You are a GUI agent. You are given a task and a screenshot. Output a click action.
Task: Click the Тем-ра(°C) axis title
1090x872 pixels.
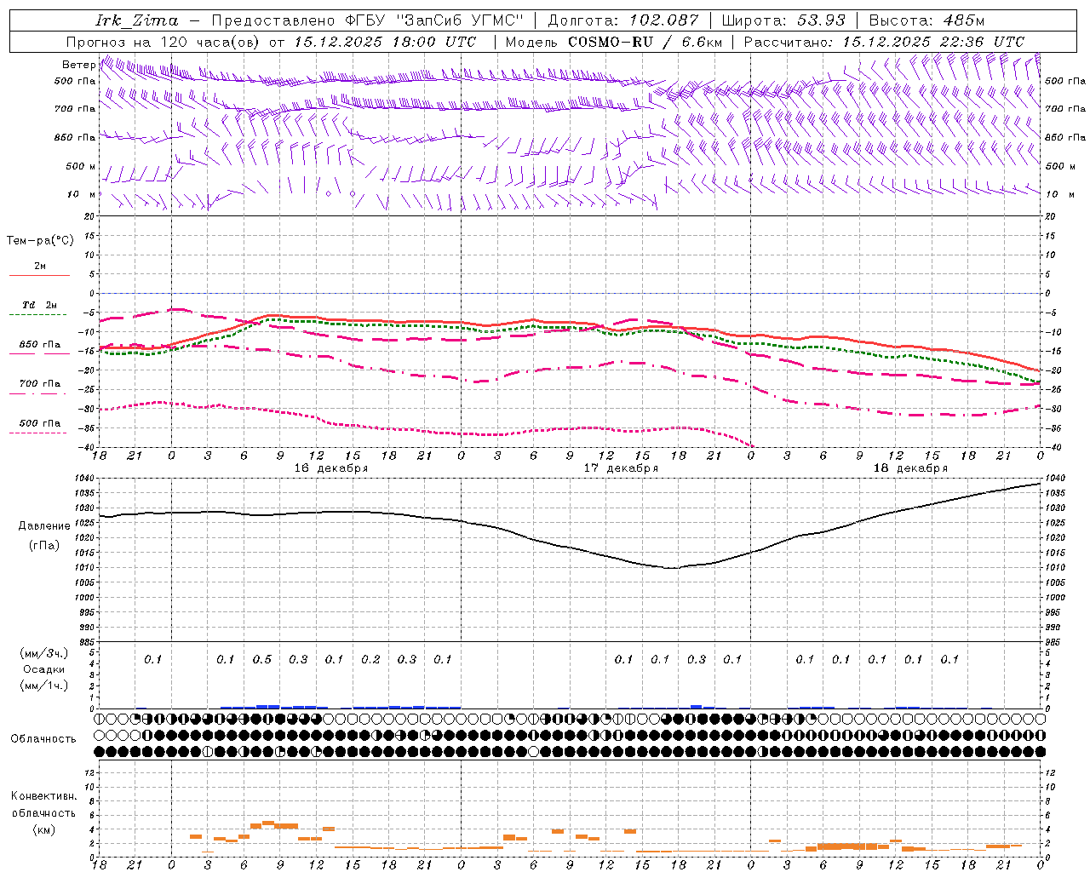point(40,241)
